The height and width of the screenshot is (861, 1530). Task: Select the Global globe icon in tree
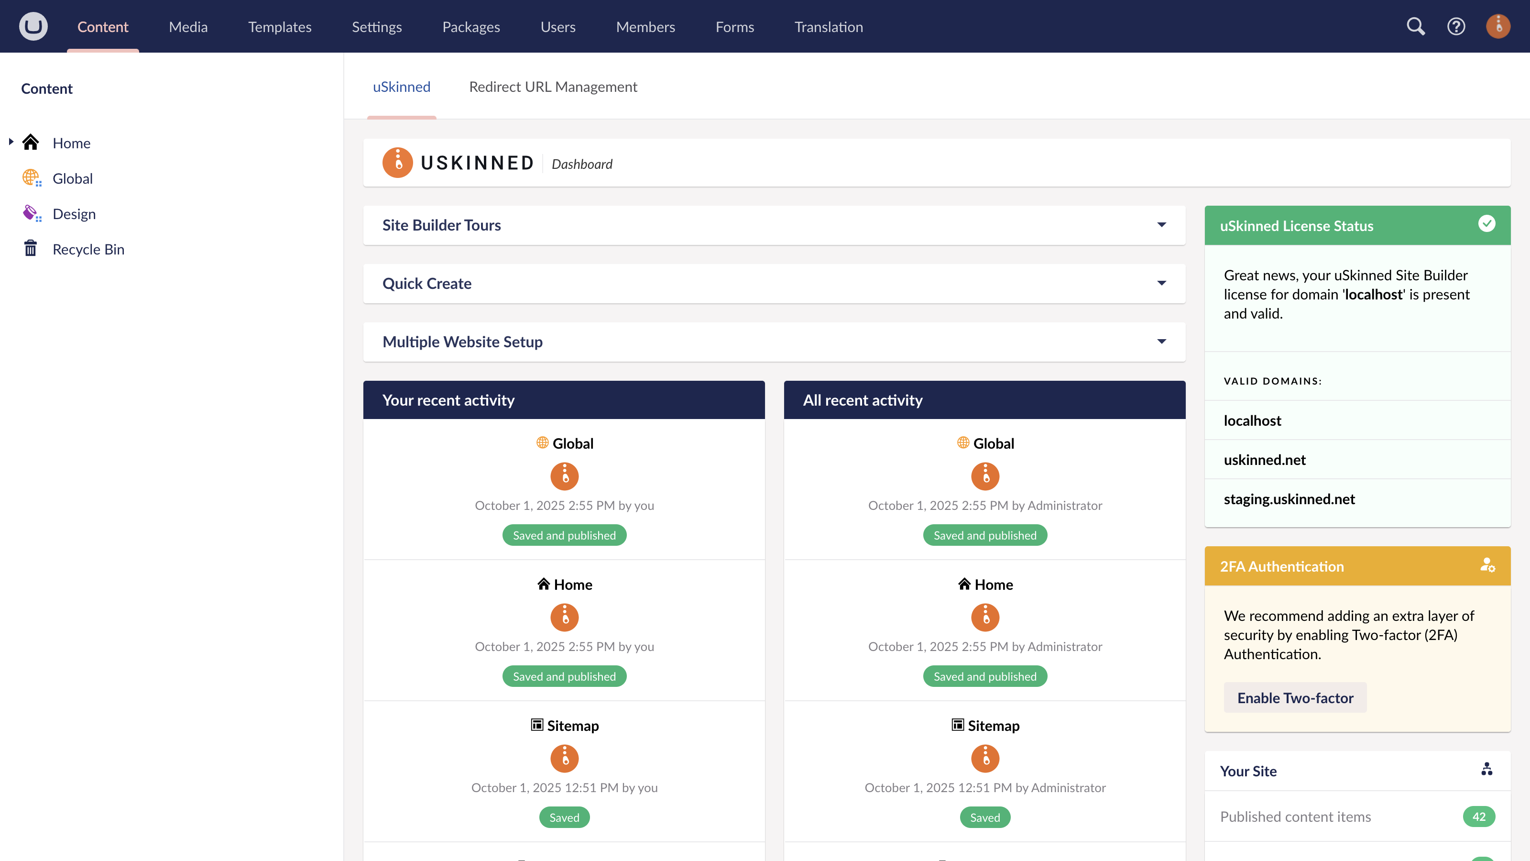pyautogui.click(x=31, y=177)
